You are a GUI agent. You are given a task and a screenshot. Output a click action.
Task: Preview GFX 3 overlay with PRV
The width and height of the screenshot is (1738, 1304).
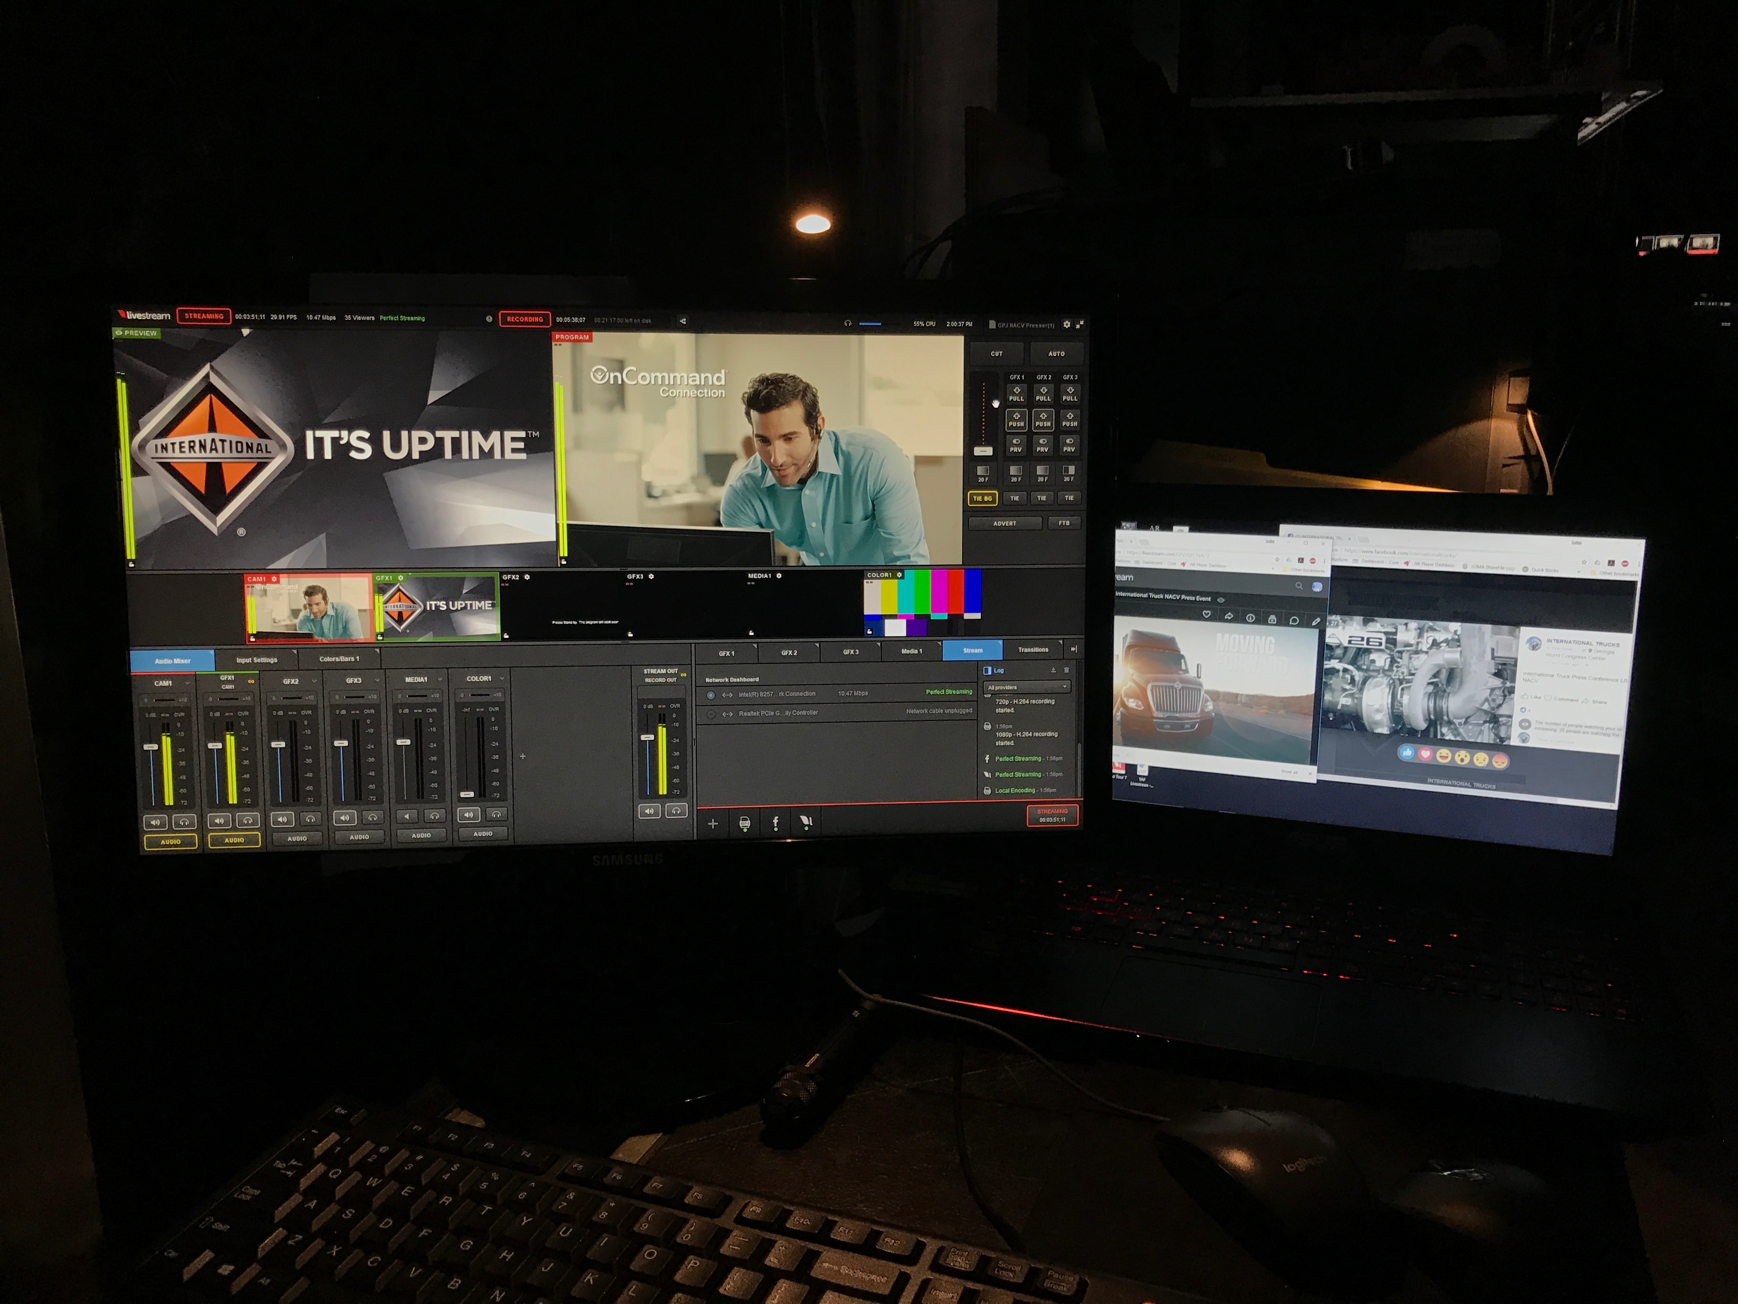point(1069,445)
